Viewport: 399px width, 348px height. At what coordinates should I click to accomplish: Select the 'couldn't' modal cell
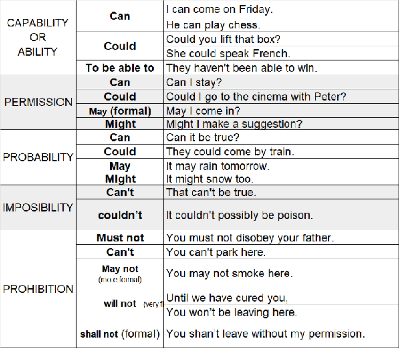click(120, 215)
